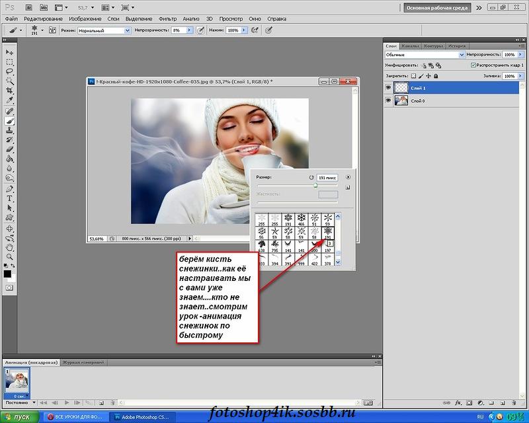
Task: Click the brush size slider handle
Action: pos(315,186)
